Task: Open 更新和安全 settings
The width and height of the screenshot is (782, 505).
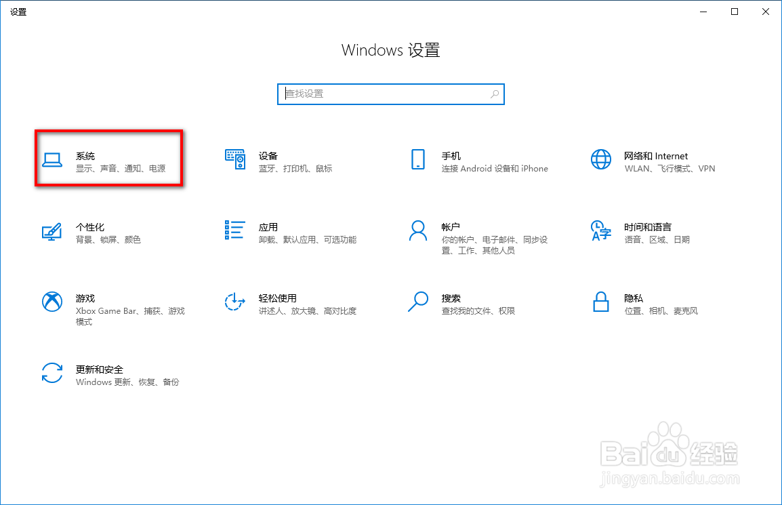Action: click(108, 375)
